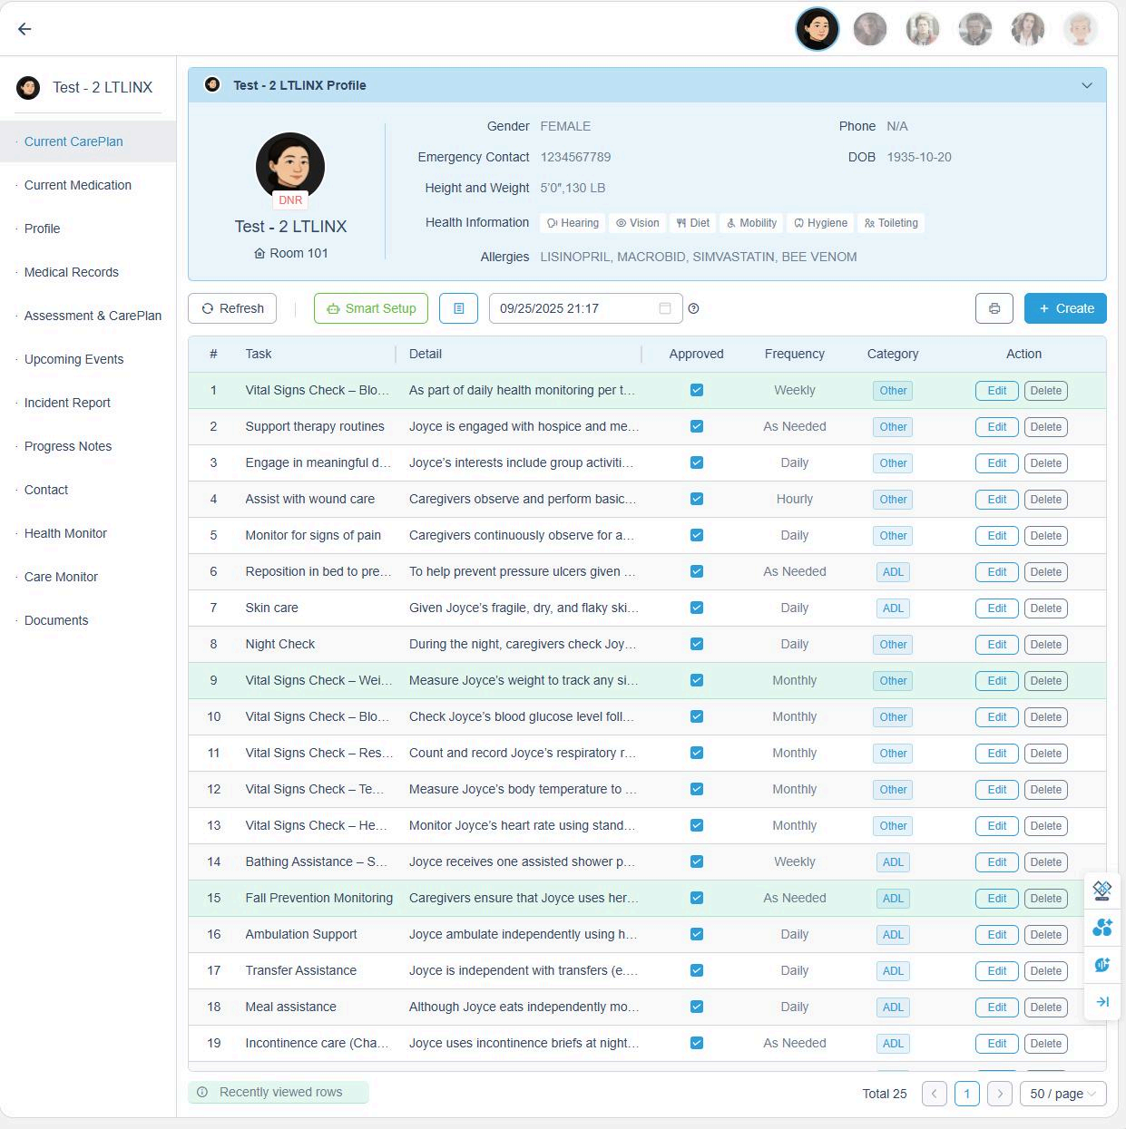This screenshot has width=1126, height=1129.
Task: Go to next page using pagination arrow
Action: [x=1000, y=1094]
